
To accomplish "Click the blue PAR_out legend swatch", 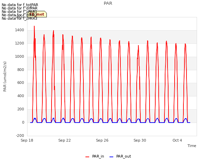I will (112, 157).
